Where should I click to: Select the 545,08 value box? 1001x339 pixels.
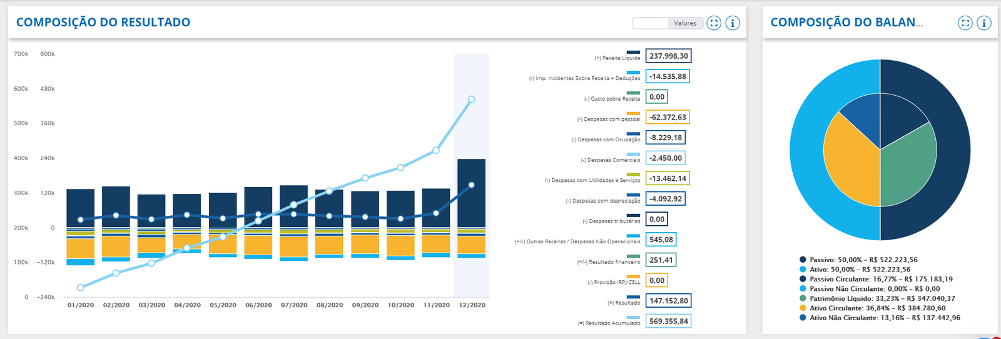tap(661, 240)
